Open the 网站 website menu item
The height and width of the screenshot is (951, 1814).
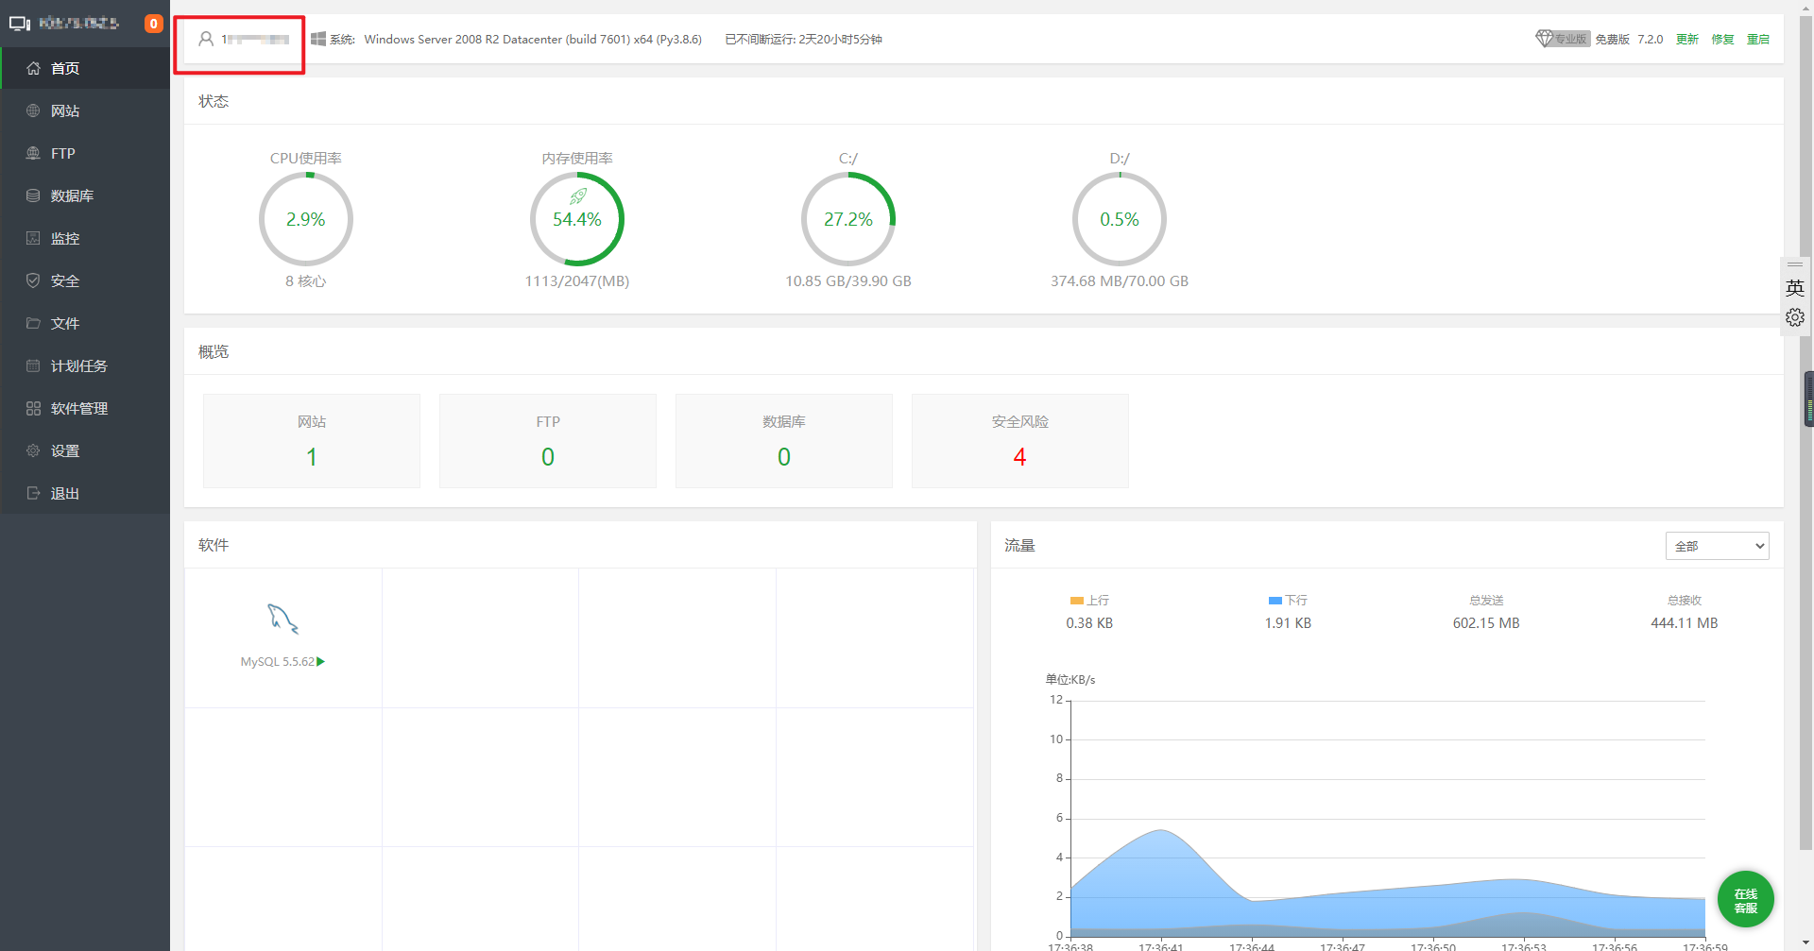tap(85, 110)
